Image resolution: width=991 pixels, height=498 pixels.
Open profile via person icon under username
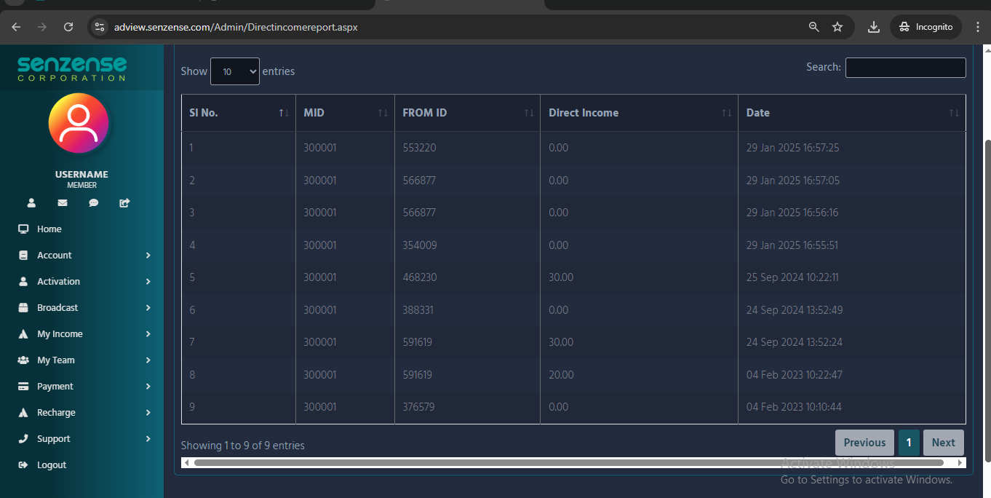click(x=31, y=203)
